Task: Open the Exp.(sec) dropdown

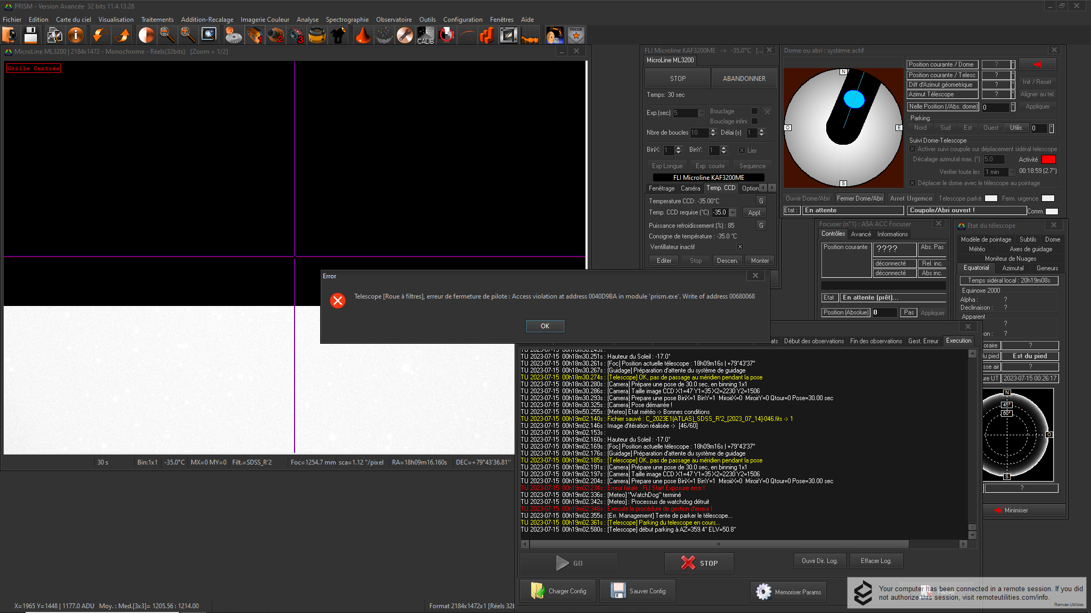Action: (x=702, y=113)
